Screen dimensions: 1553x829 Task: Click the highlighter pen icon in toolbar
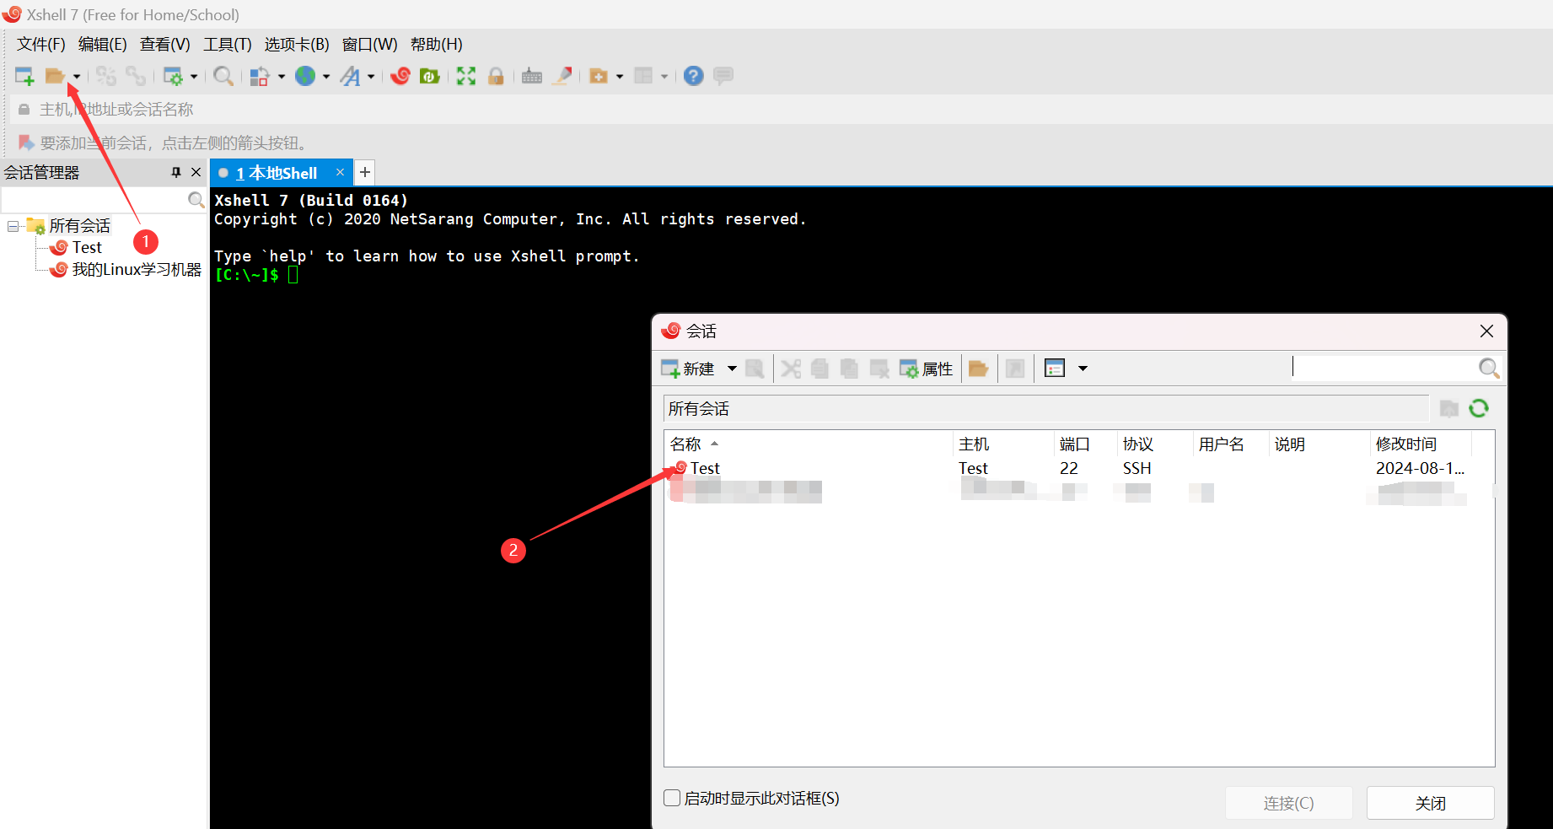pos(562,76)
